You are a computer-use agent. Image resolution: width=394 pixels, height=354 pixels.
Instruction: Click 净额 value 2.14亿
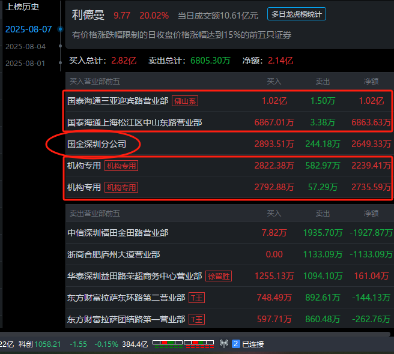(280, 61)
